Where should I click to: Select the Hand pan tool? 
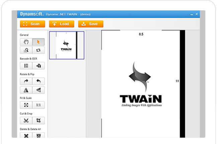(x=26, y=42)
